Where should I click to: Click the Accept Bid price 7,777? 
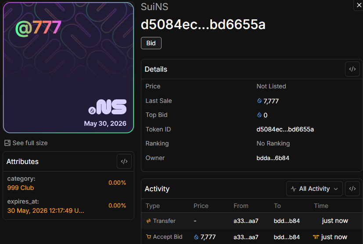208,237
